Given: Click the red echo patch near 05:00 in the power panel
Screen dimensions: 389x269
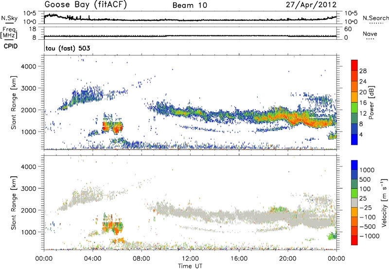Looking at the screenshot, I should pos(106,126).
